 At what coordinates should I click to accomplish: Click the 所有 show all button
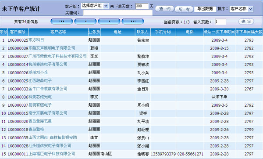pyautogui.click(x=184, y=9)
